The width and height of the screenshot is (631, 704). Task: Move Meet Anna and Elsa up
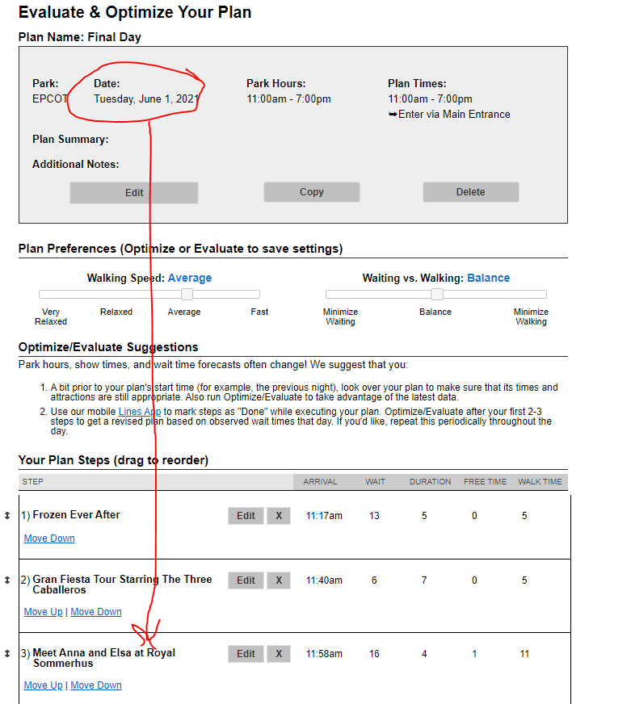point(43,685)
